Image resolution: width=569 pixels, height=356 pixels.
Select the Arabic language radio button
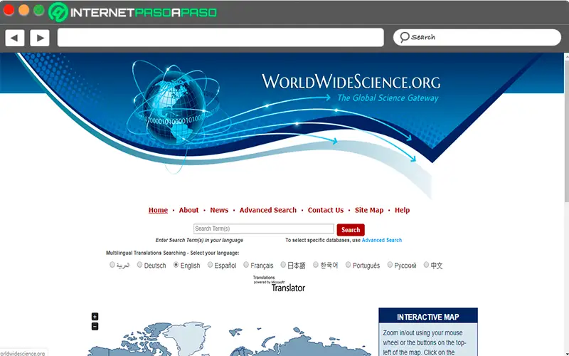tap(112, 265)
